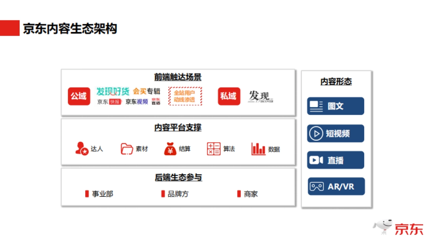The height and width of the screenshot is (250, 445).
Task: Click the 算法 calculator icon
Action: (214, 149)
